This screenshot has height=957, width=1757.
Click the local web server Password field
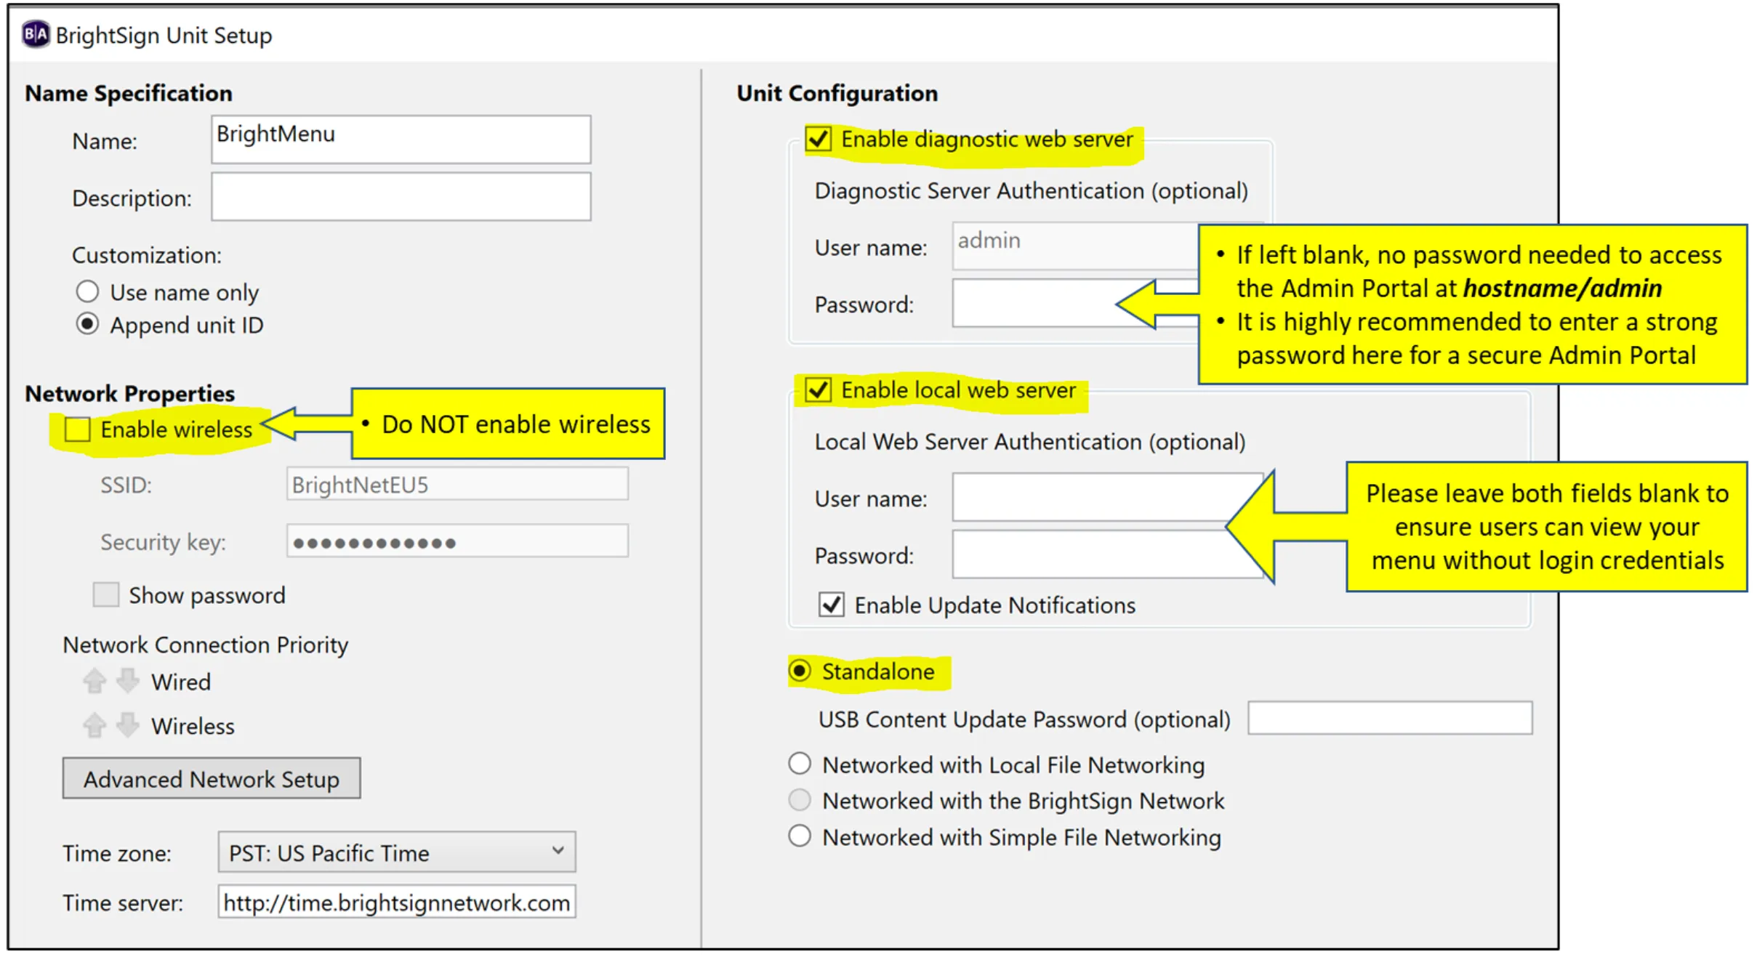(x=1109, y=554)
